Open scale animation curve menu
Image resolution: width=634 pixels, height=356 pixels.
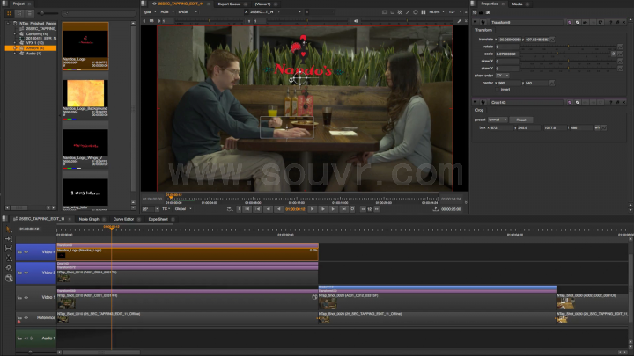620,54
